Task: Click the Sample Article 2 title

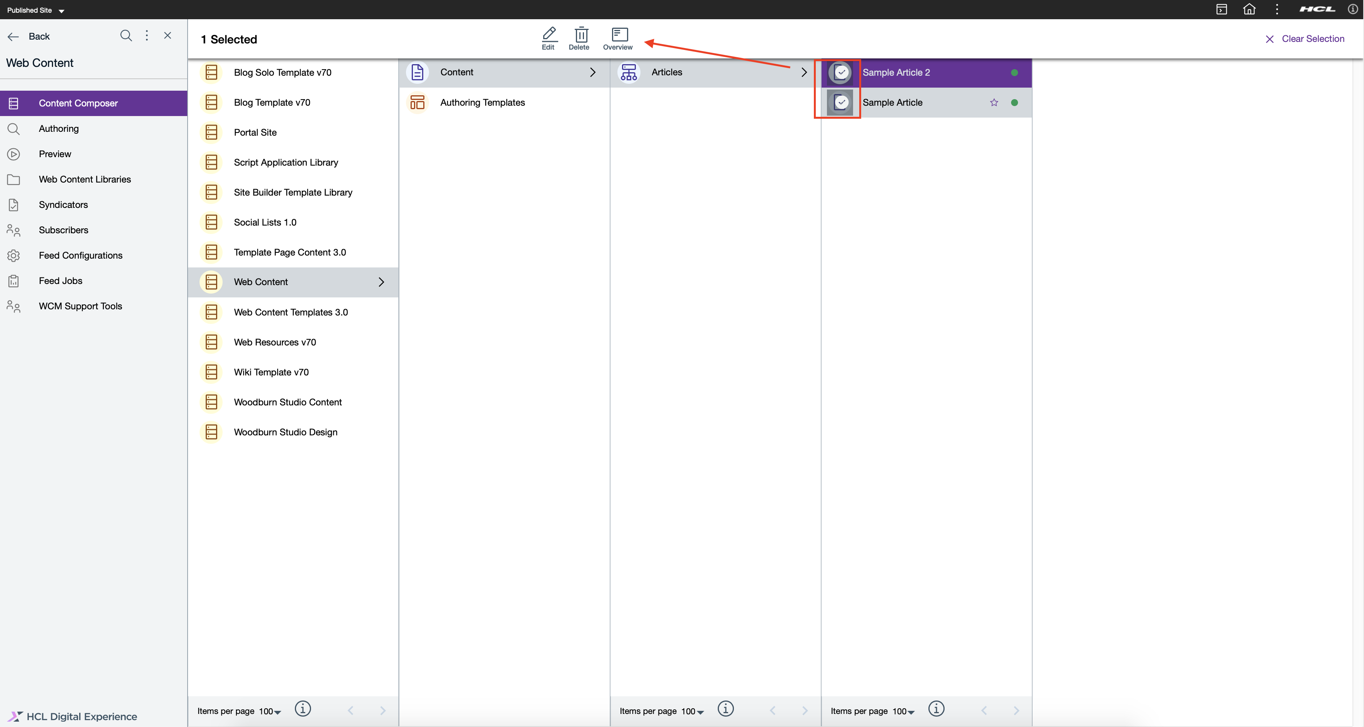Action: [896, 73]
